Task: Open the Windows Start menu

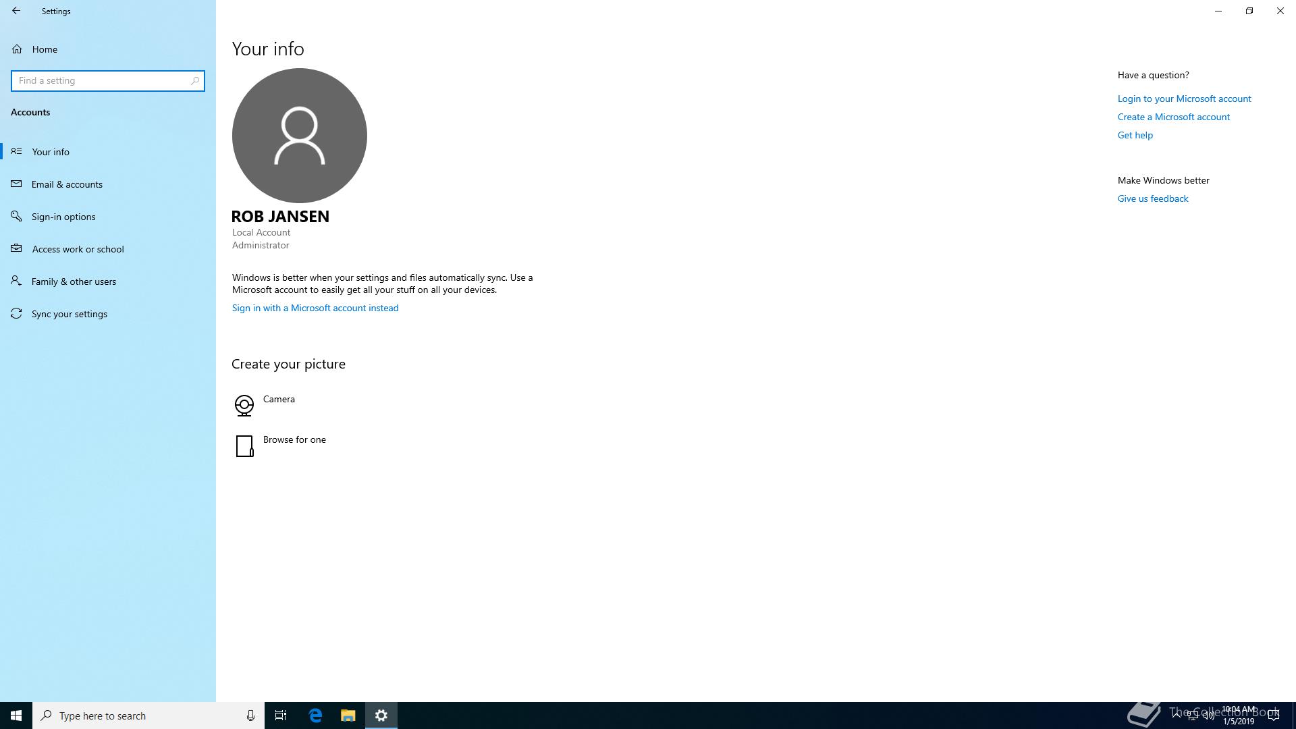Action: [x=16, y=715]
